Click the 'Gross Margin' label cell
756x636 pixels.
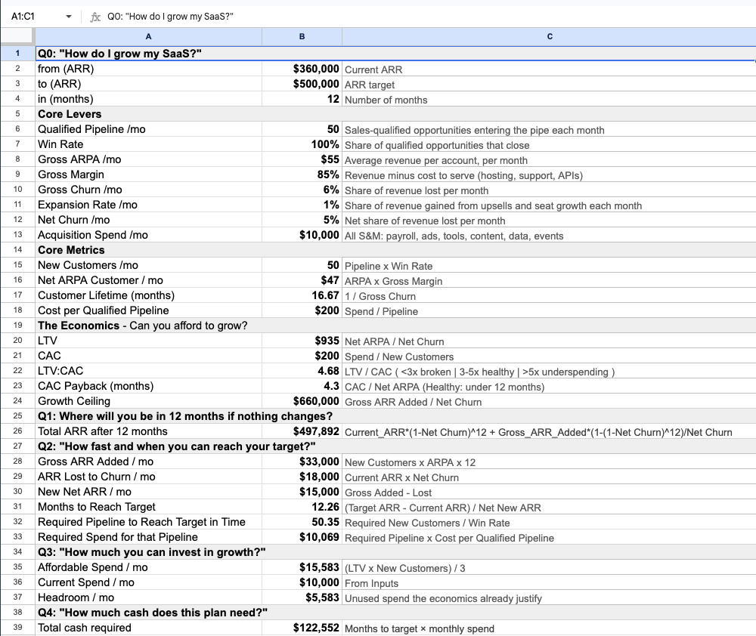(148, 174)
